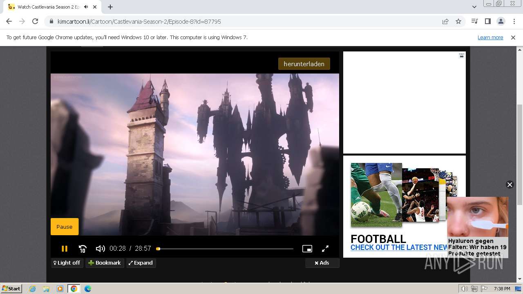This screenshot has height=294, width=523.
Task: Open the tab search dropdown arrow
Action: coord(474,7)
